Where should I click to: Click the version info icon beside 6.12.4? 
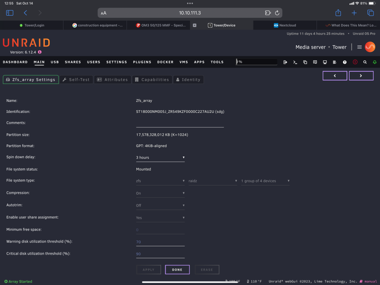(x=40, y=52)
